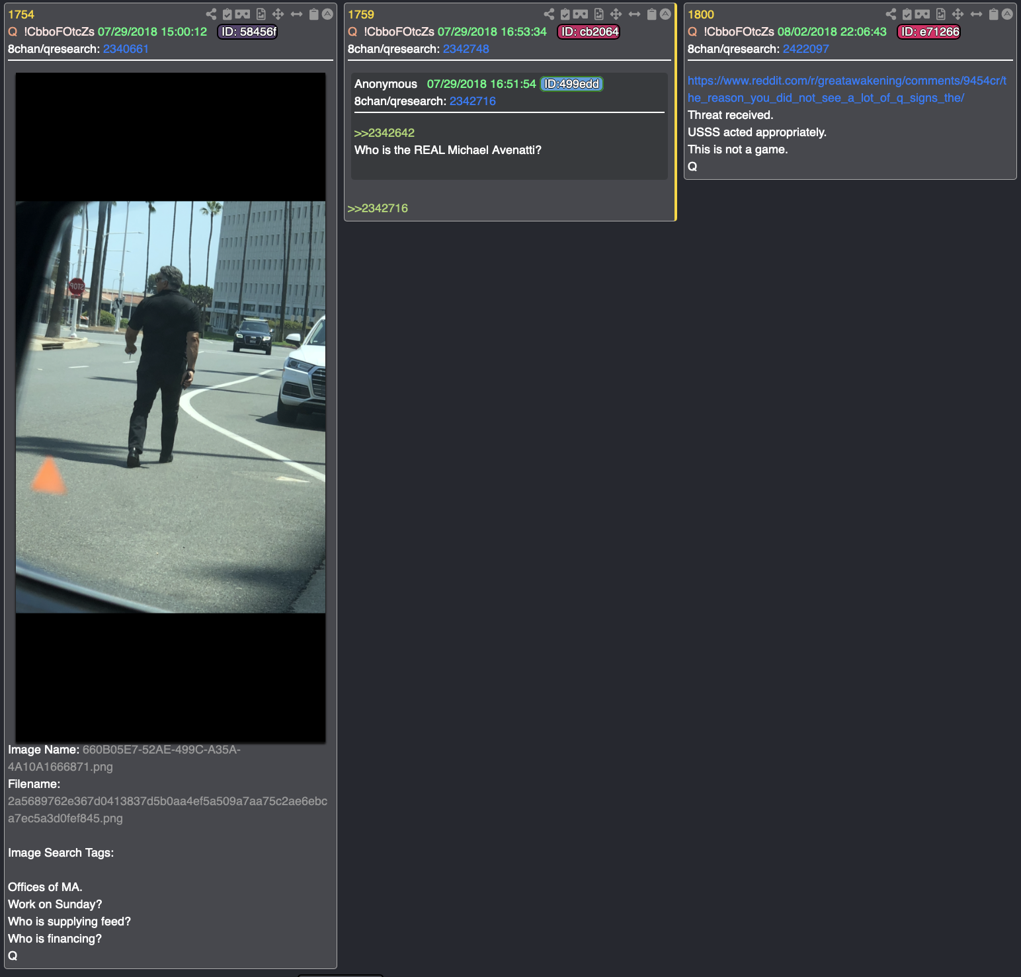Click 'Who is the REAL Michael Avenatti?' text
Image resolution: width=1021 pixels, height=977 pixels.
point(448,150)
